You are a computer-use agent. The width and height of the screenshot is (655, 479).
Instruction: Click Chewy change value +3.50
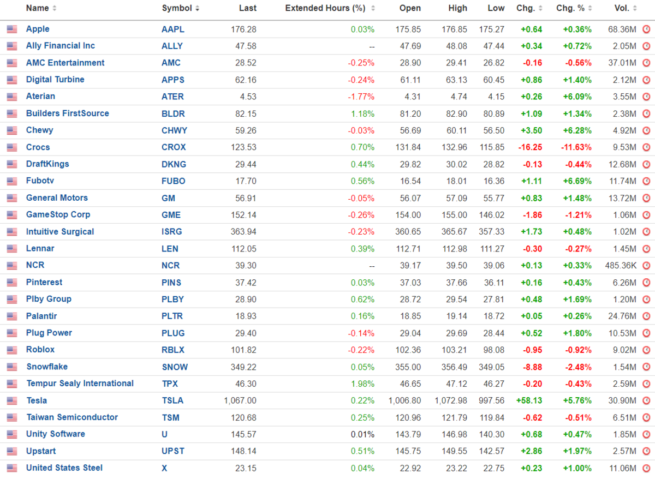pyautogui.click(x=531, y=131)
